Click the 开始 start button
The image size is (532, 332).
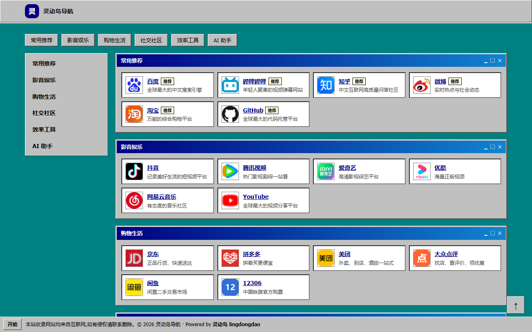tap(12, 324)
